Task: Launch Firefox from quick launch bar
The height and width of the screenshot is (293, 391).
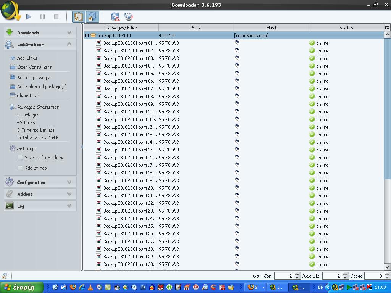Action: point(73,287)
